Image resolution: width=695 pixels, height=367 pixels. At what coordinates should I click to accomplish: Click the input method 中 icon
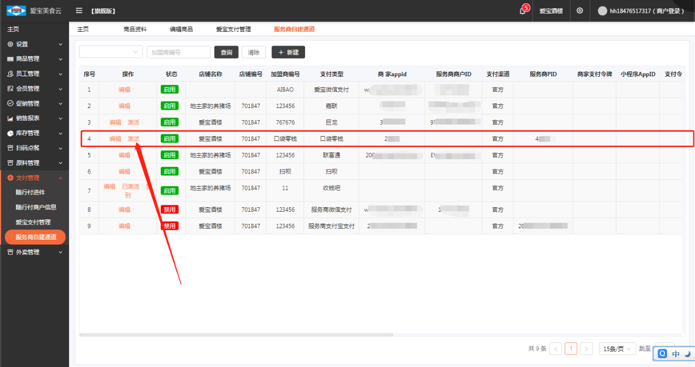[x=675, y=354]
